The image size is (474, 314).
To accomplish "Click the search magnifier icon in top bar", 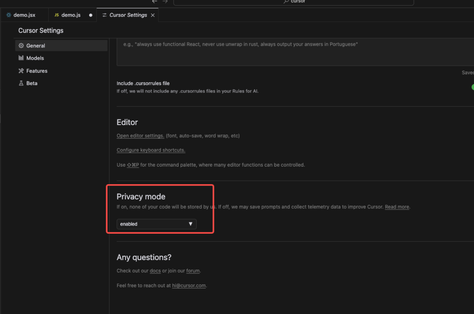I will click(x=286, y=1).
